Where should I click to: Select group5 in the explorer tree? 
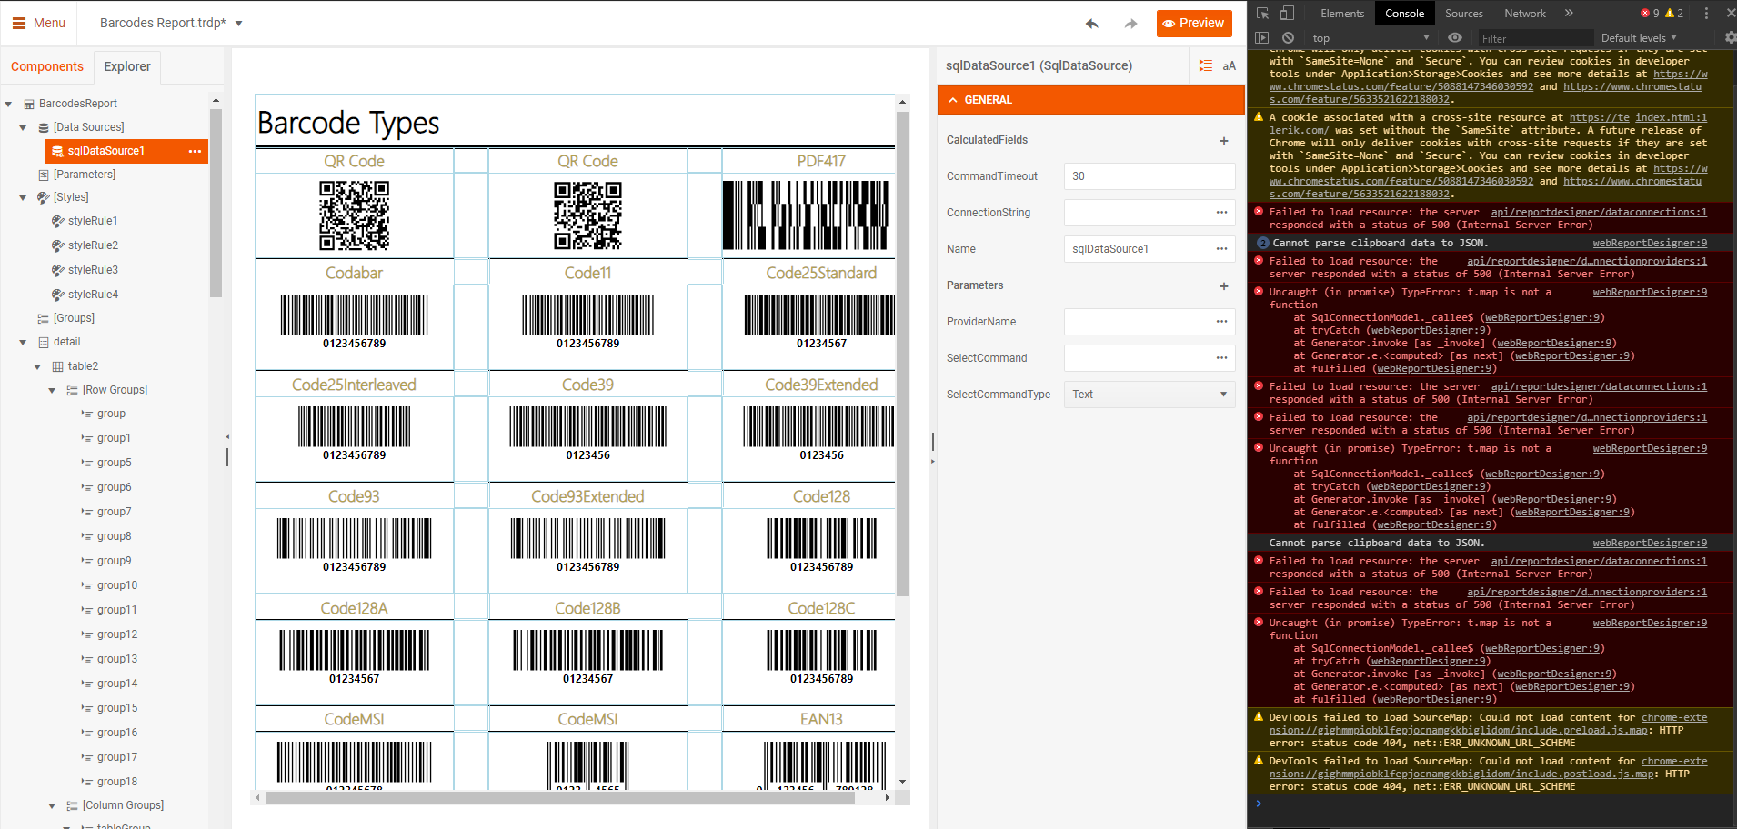115,463
